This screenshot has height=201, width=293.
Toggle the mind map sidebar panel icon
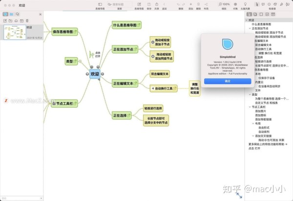(x=100, y=4)
